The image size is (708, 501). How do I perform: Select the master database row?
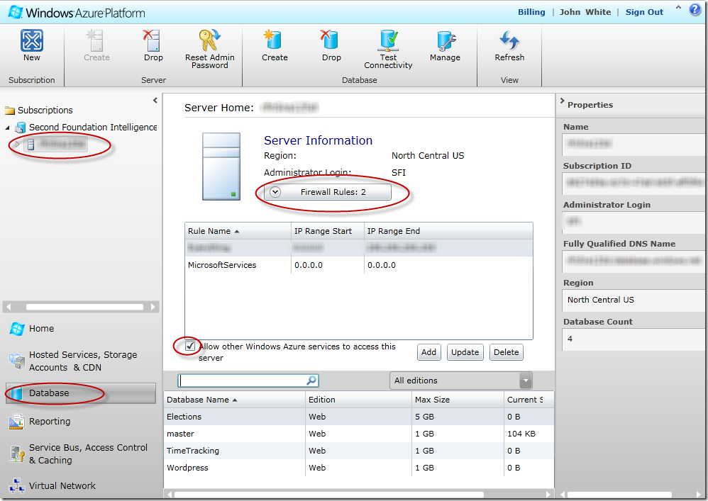click(358, 434)
